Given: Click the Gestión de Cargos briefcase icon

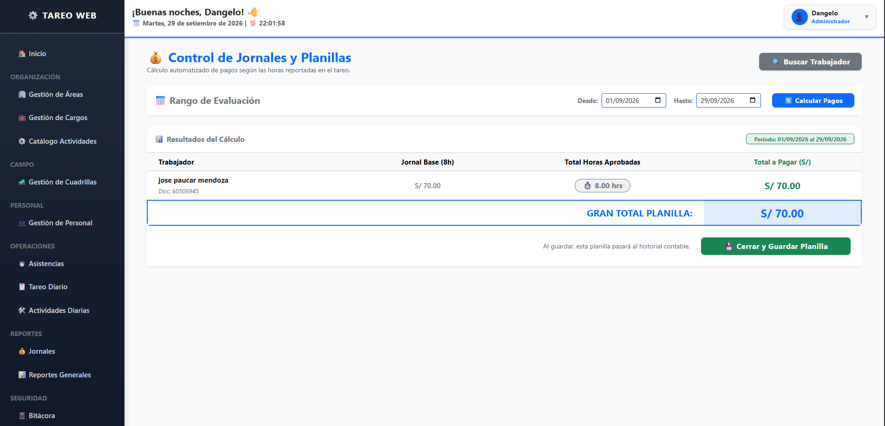Looking at the screenshot, I should (22, 118).
